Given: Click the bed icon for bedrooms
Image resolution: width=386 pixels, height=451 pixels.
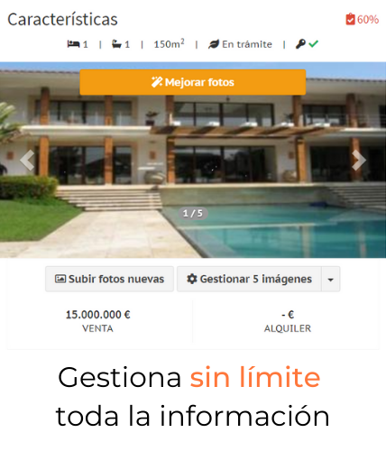Looking at the screenshot, I should coord(73,44).
